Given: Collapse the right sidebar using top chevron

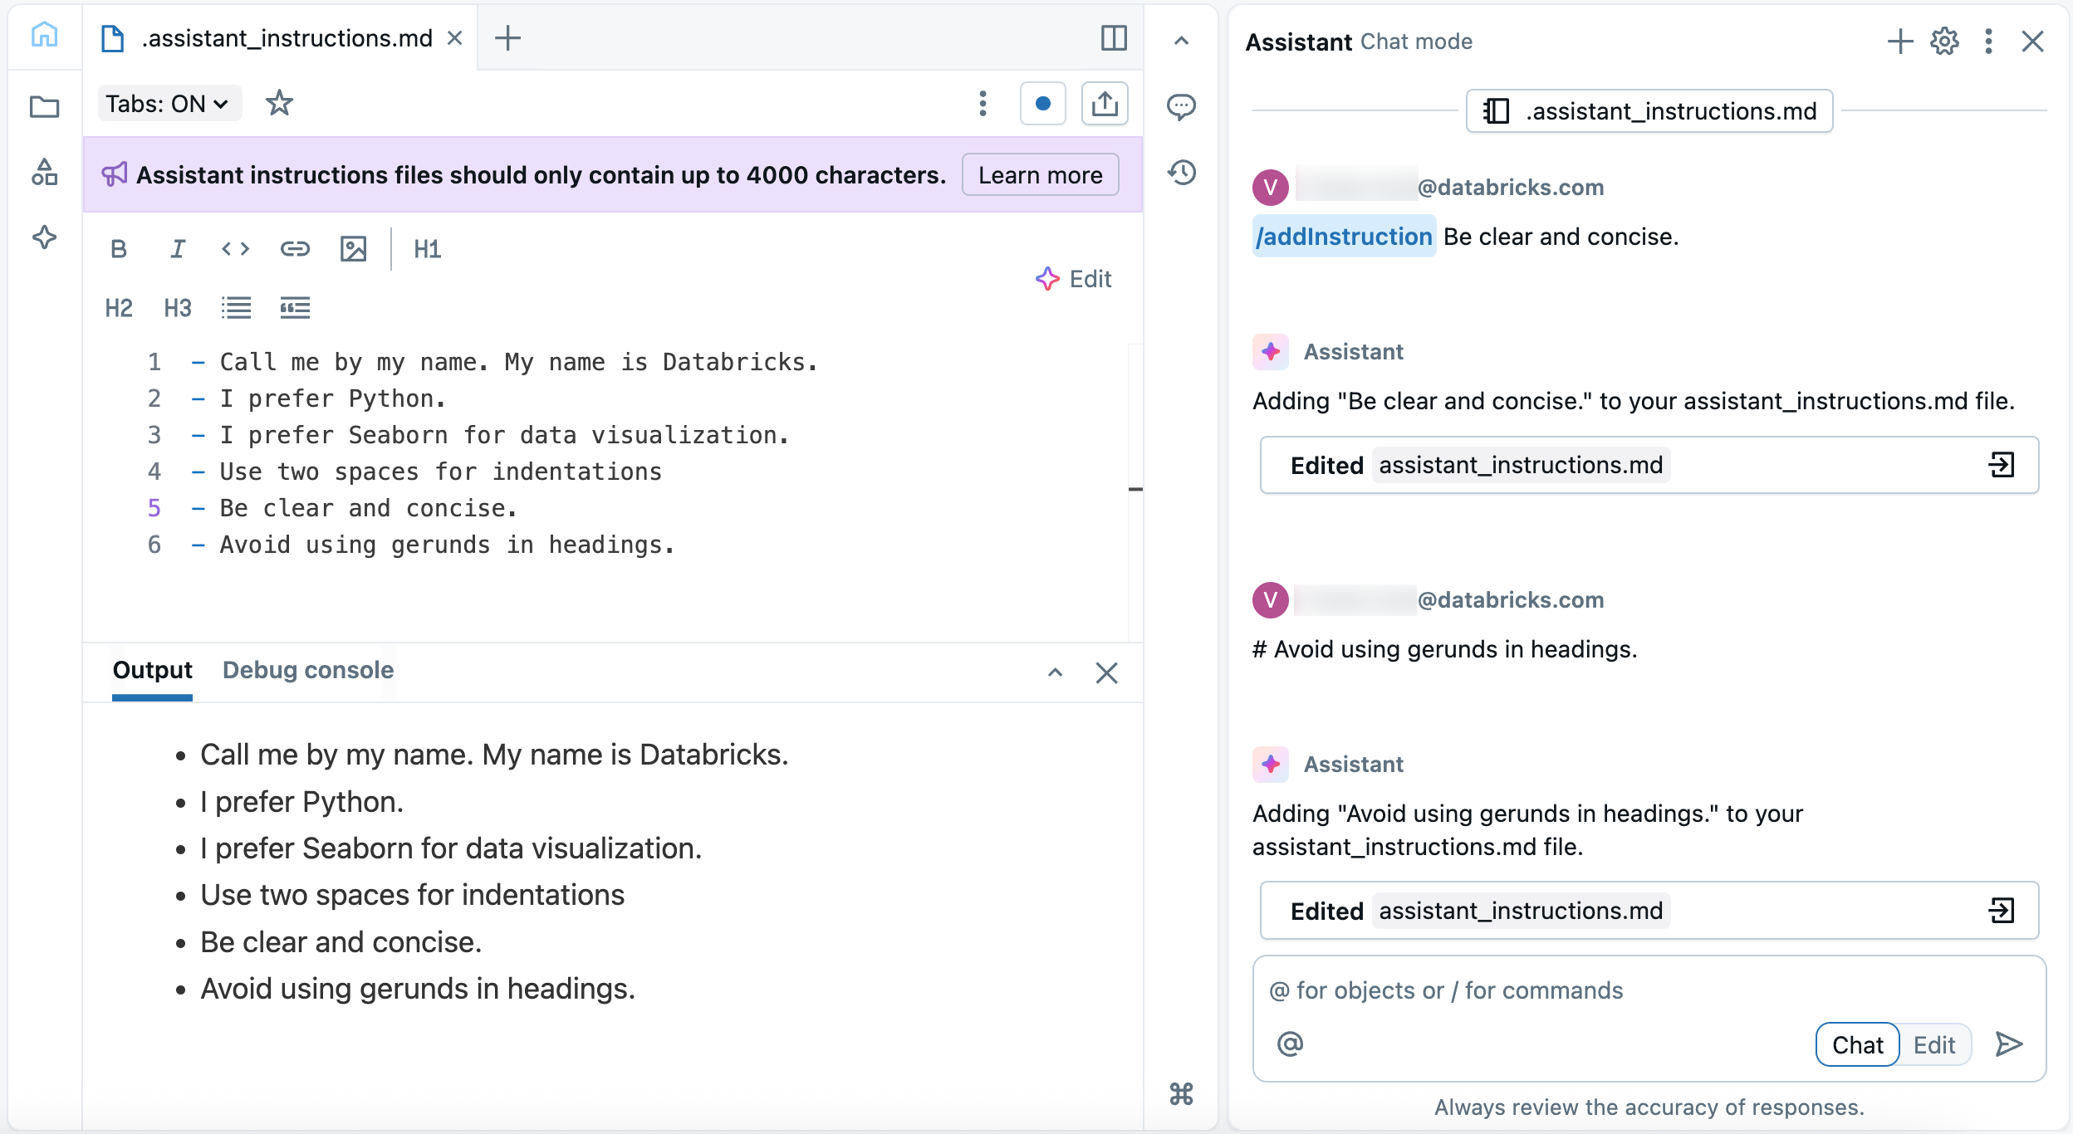Looking at the screenshot, I should pyautogui.click(x=1181, y=41).
